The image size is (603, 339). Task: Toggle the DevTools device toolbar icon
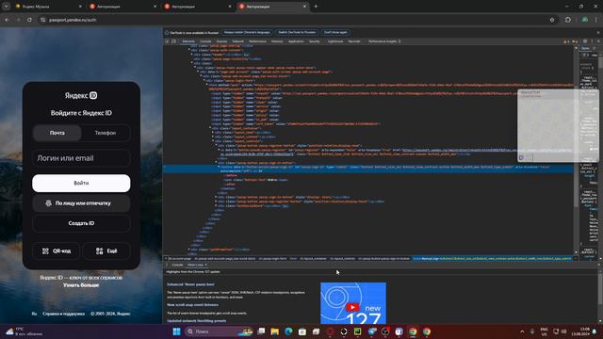tap(173, 41)
